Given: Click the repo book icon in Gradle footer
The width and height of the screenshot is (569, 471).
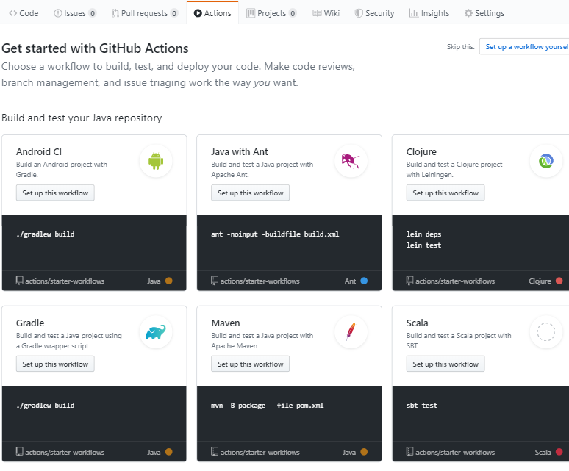Looking at the screenshot, I should [x=20, y=452].
